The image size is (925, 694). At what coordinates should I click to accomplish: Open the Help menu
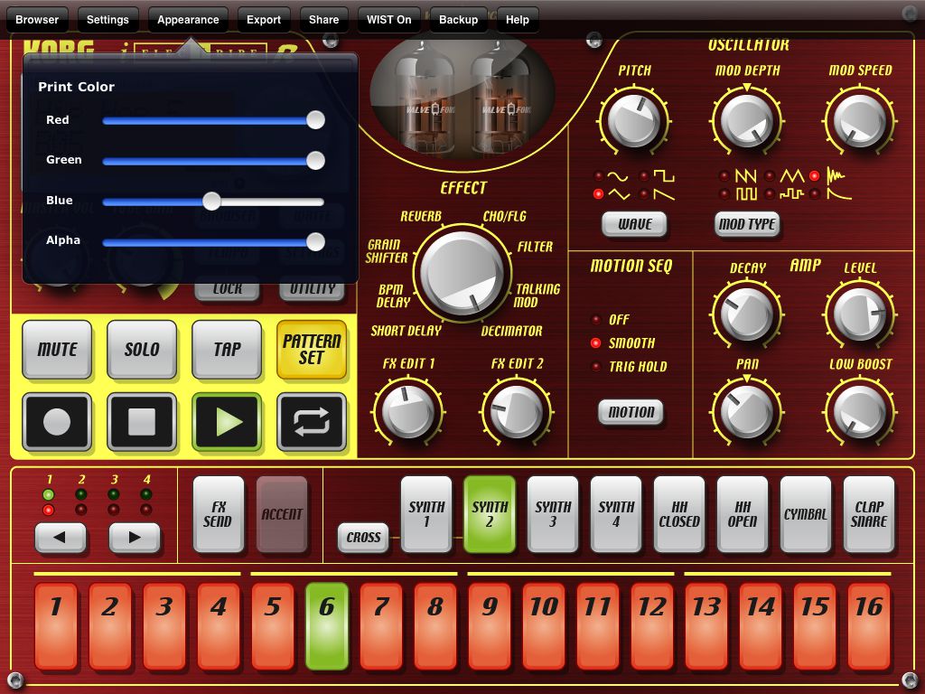(518, 20)
